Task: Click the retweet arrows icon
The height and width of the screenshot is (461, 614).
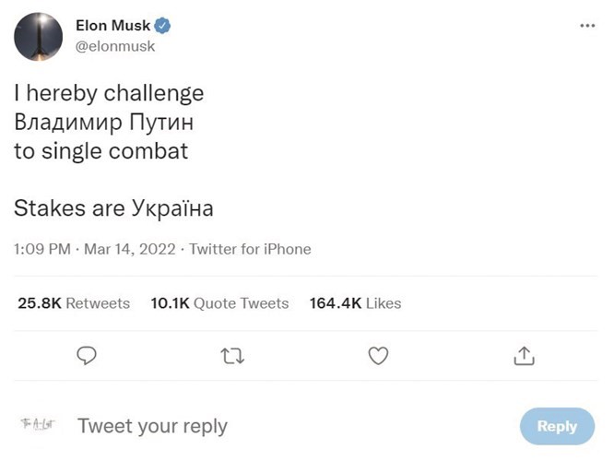Action: [x=232, y=357]
